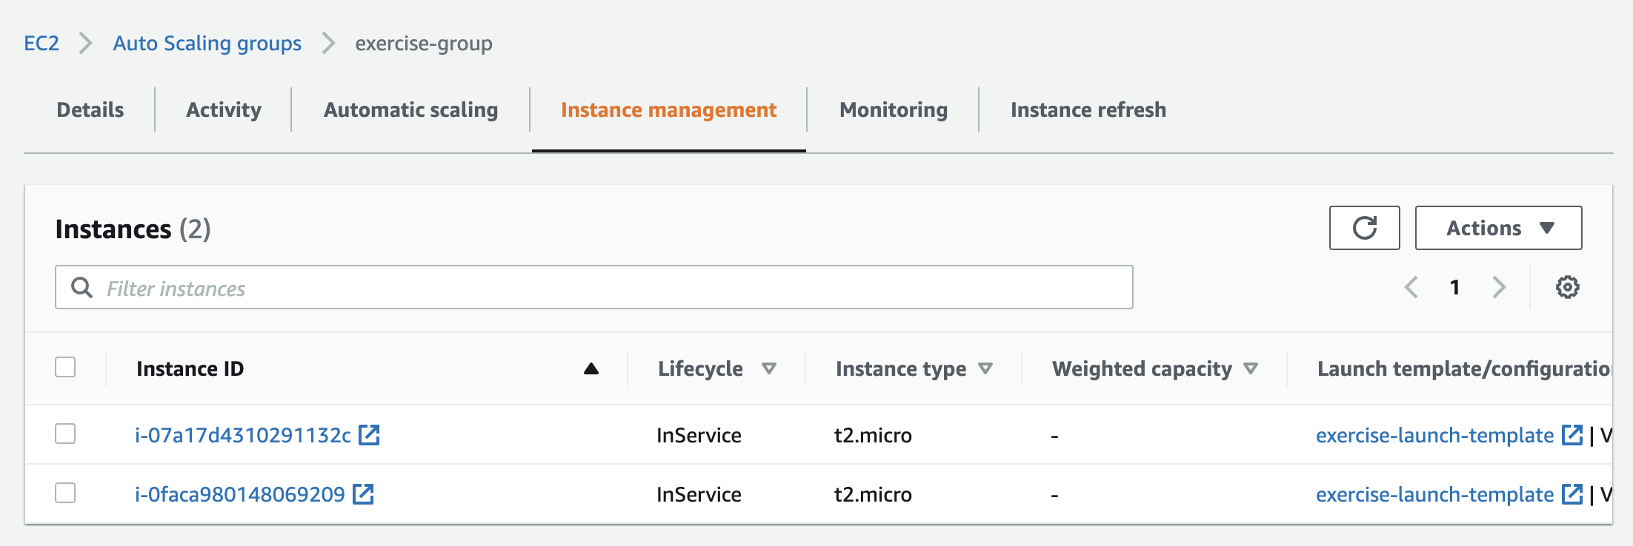Select checkbox for instance i-07a17d4310291132c
The height and width of the screenshot is (546, 1633).
pos(65,434)
